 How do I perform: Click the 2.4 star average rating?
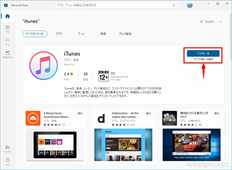[69, 74]
